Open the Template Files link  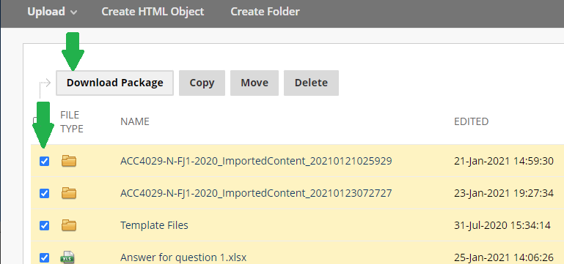pyautogui.click(x=154, y=226)
